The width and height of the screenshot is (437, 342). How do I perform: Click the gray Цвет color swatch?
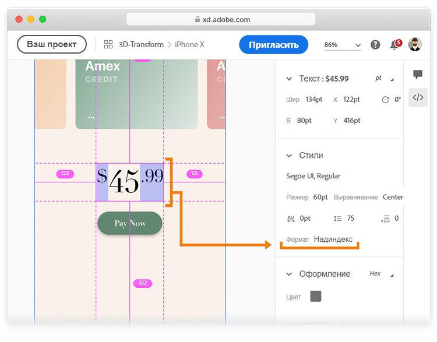(x=315, y=296)
